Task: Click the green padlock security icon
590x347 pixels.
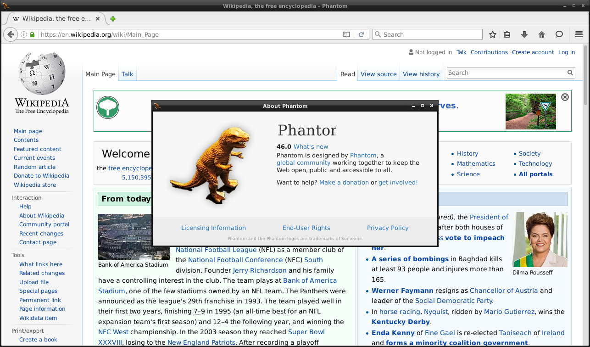Action: (x=32, y=34)
